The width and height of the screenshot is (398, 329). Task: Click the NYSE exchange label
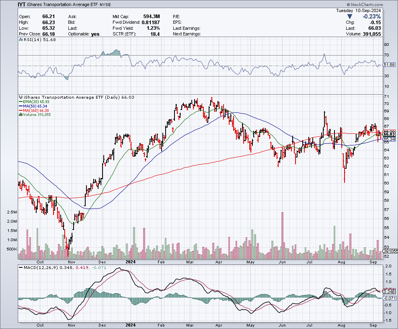pyautogui.click(x=105, y=4)
